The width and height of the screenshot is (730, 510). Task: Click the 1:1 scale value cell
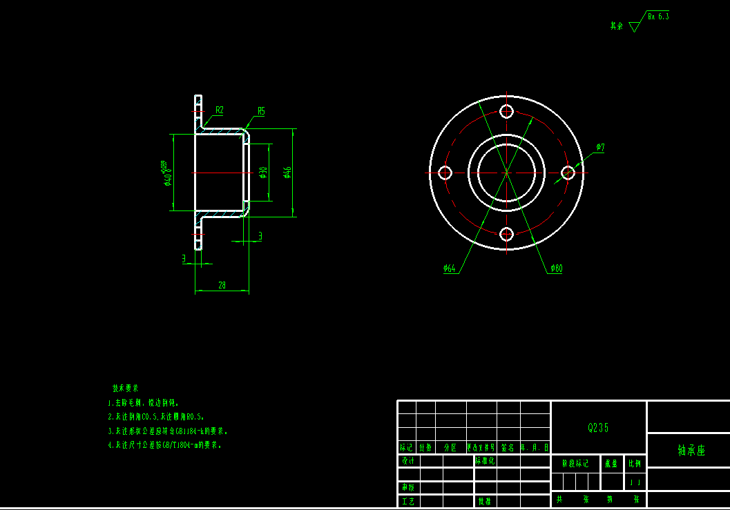635,482
